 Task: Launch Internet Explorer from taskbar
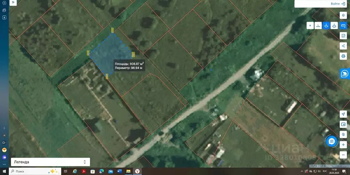point(75,171)
